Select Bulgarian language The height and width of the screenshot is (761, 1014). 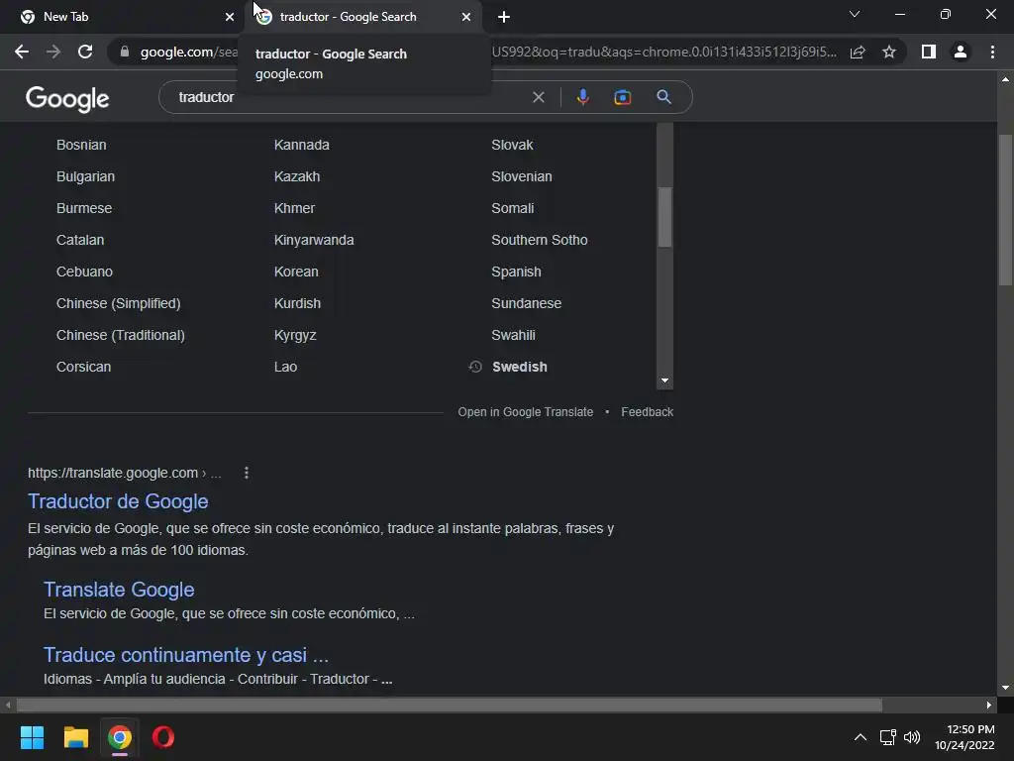pos(85,176)
